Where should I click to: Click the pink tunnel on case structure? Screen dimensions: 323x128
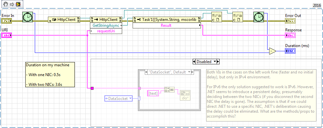click(x=139, y=88)
